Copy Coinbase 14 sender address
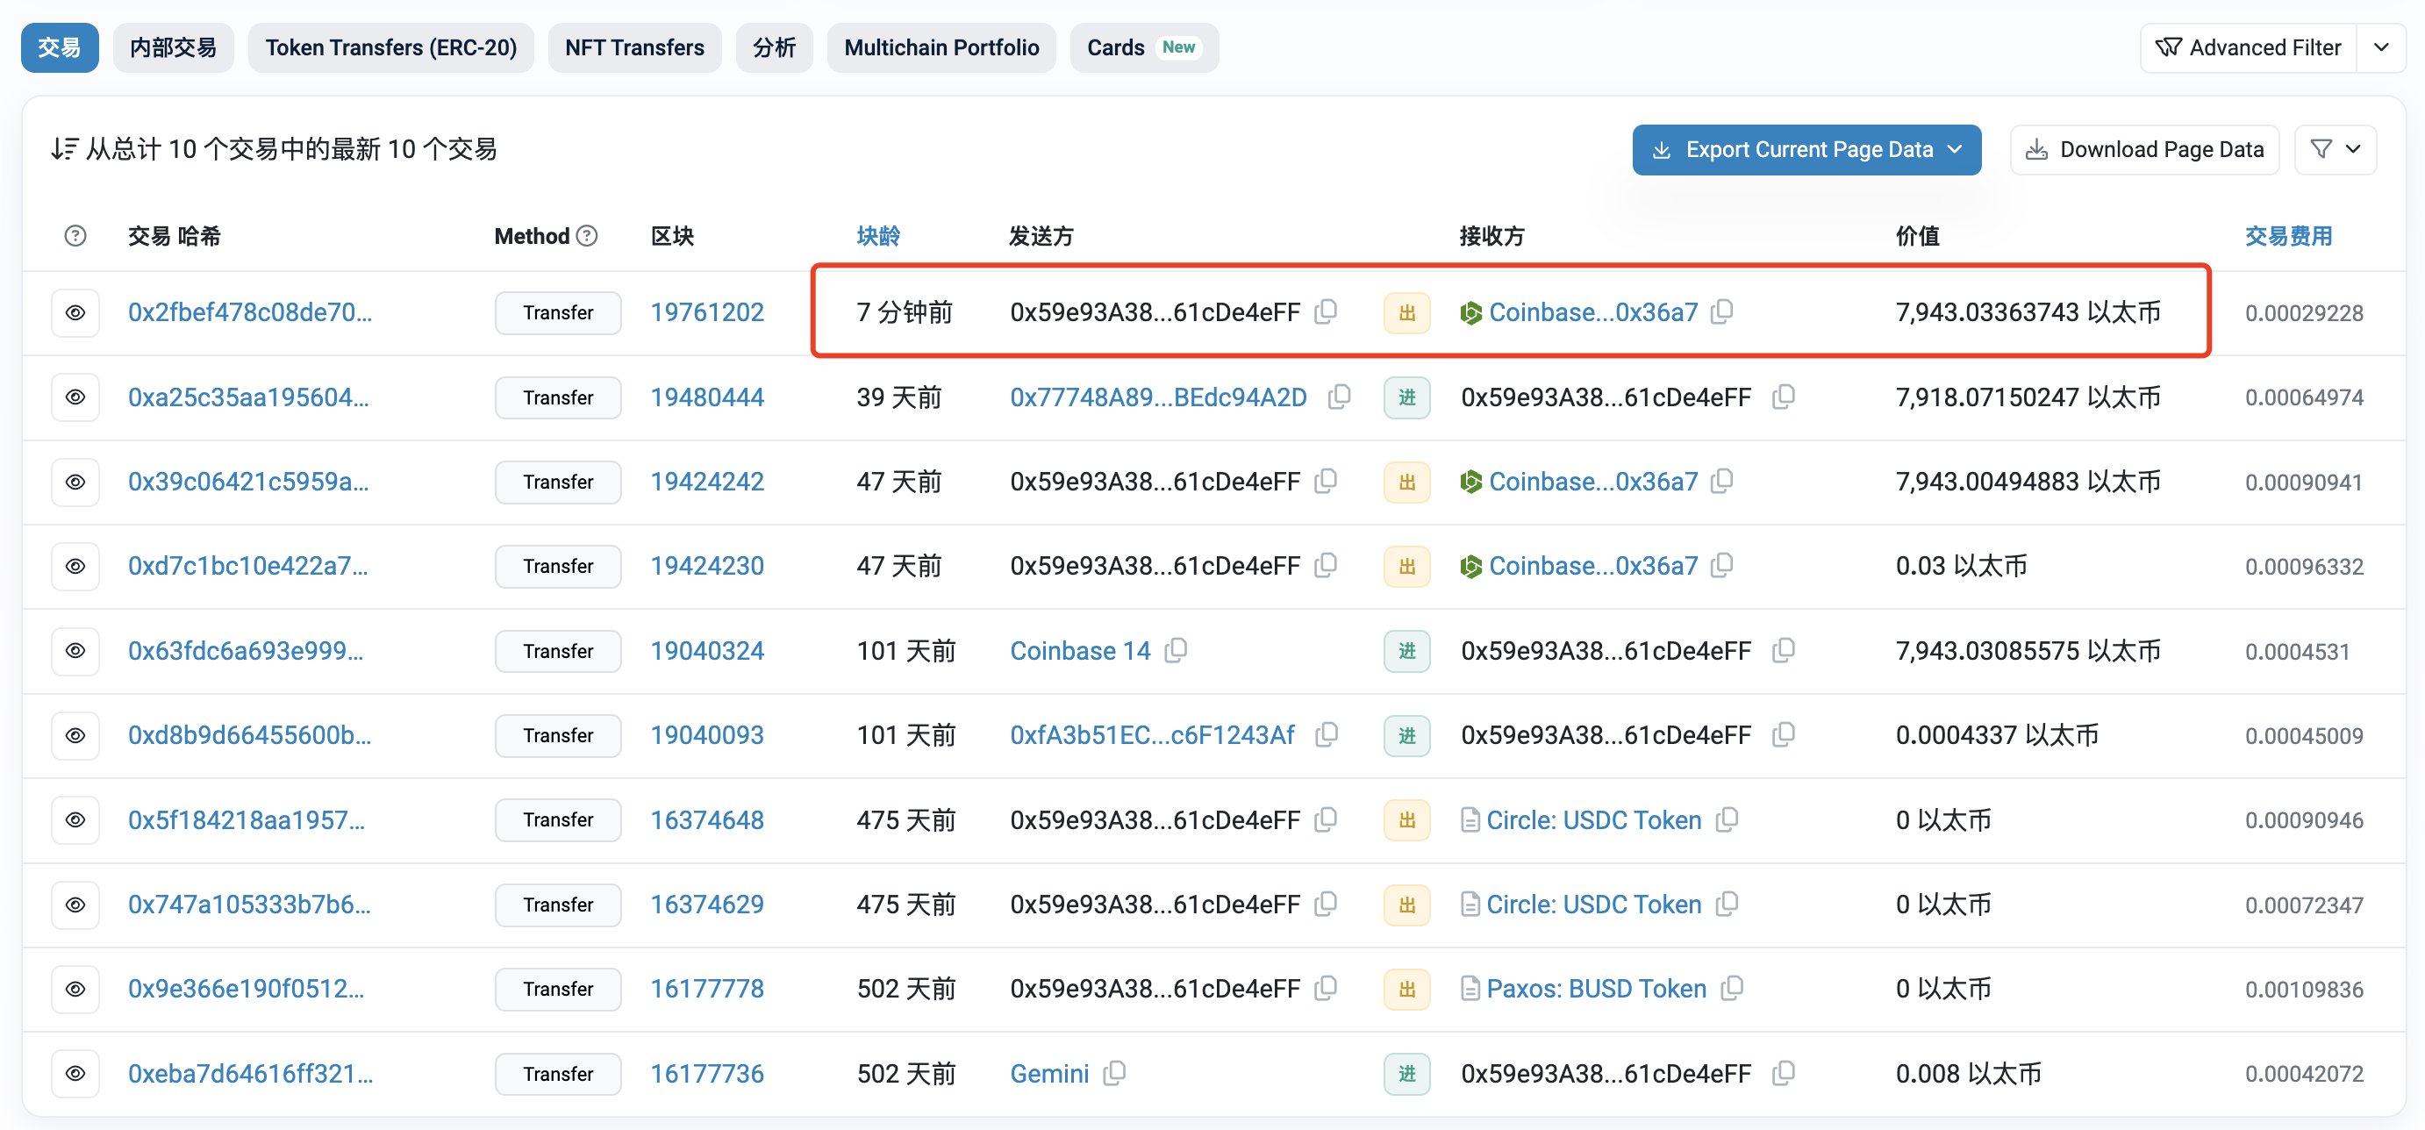This screenshot has height=1130, width=2425. (x=1176, y=650)
